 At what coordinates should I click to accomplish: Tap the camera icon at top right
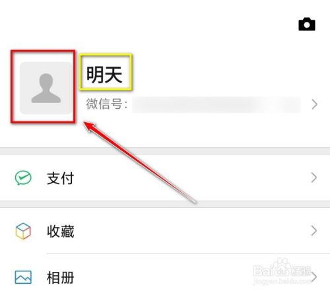click(x=307, y=24)
